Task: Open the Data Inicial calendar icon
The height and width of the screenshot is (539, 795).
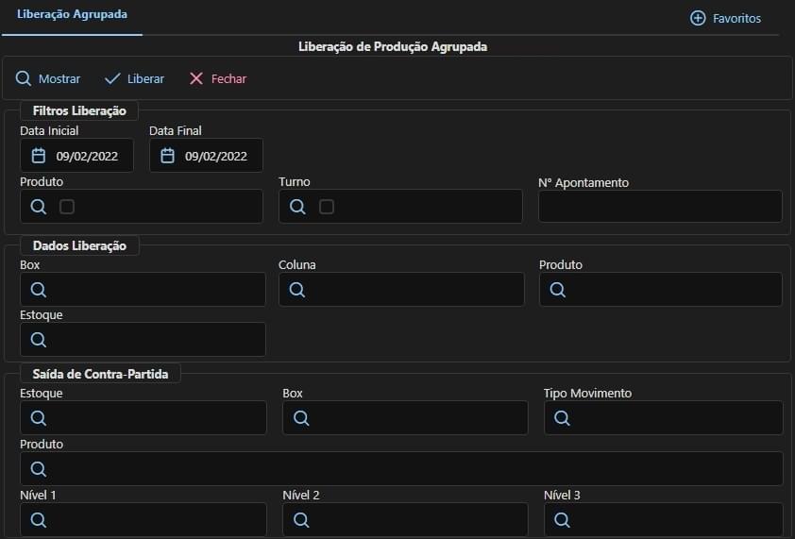Action: point(39,156)
